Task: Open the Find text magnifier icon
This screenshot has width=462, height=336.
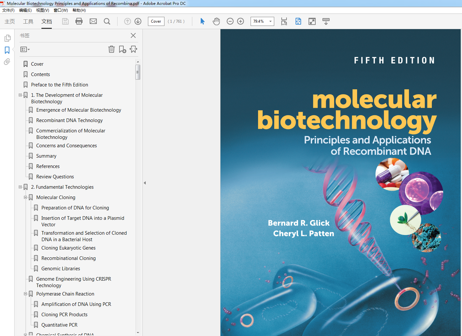Action: [x=107, y=21]
